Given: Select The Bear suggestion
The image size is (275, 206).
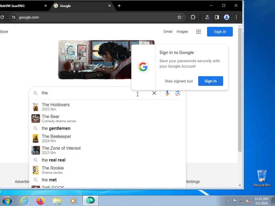Looking at the screenshot, I should tap(107, 119).
